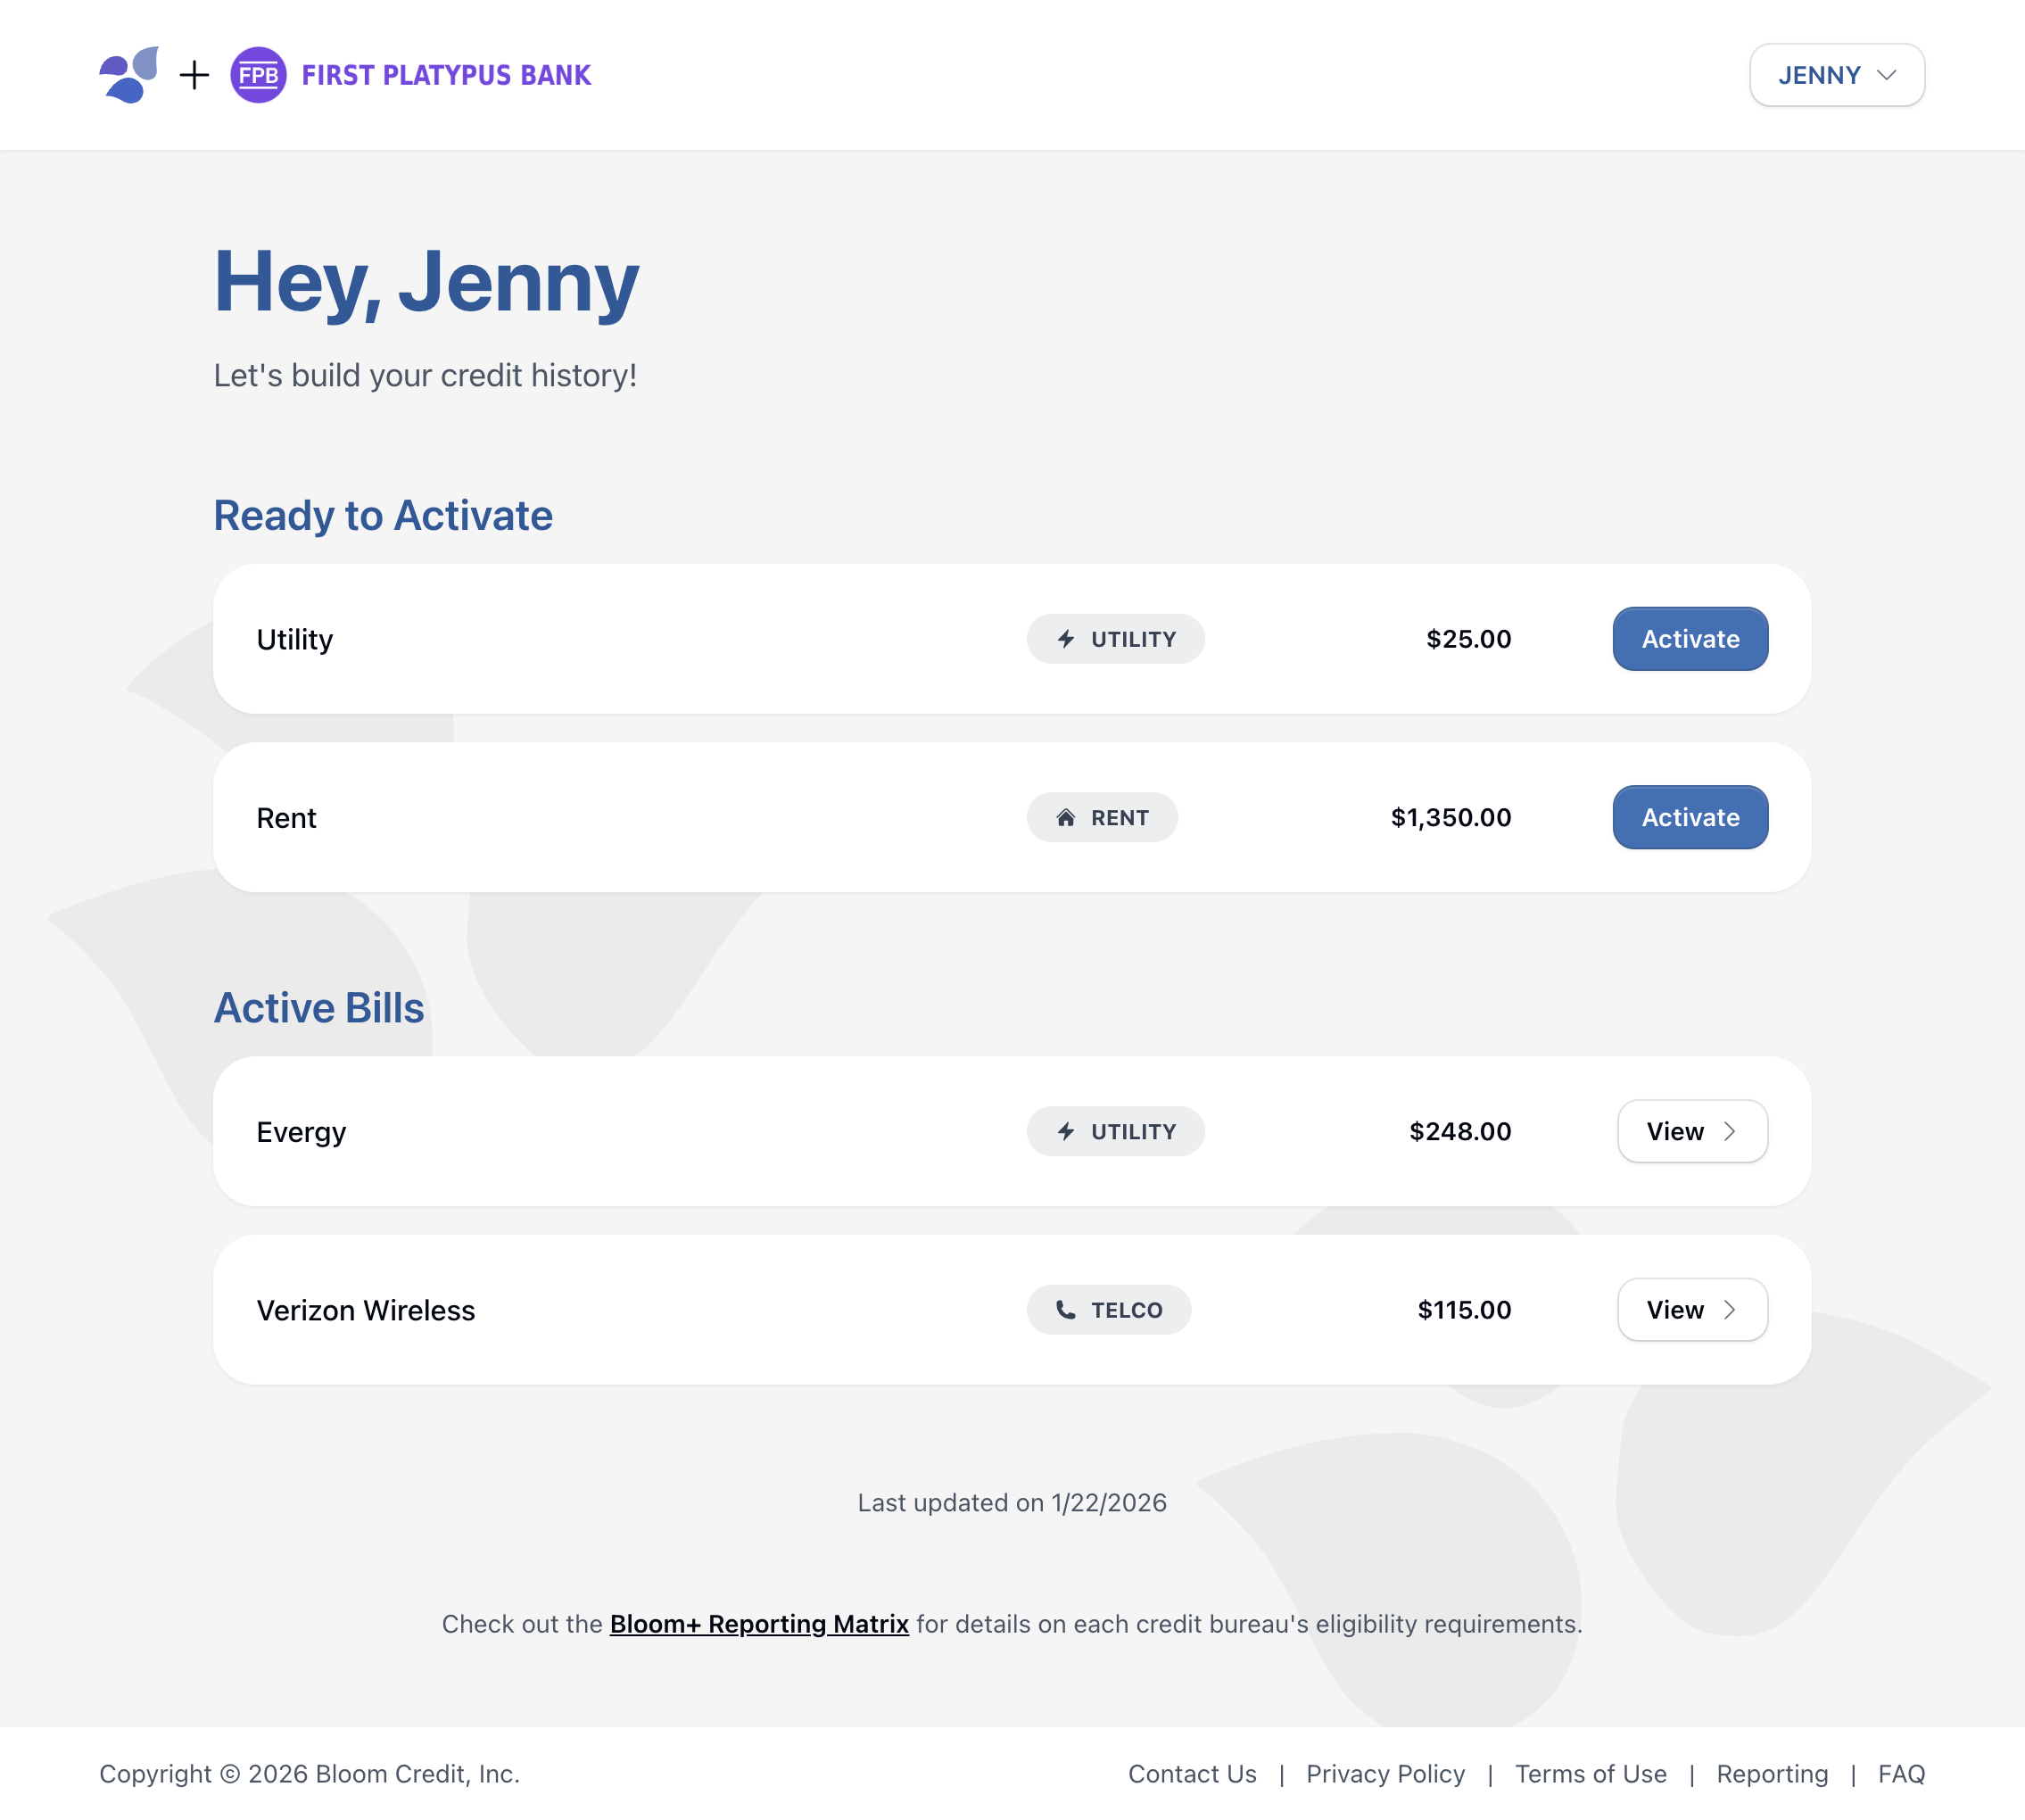Go to the FAQ footer link

(1901, 1774)
